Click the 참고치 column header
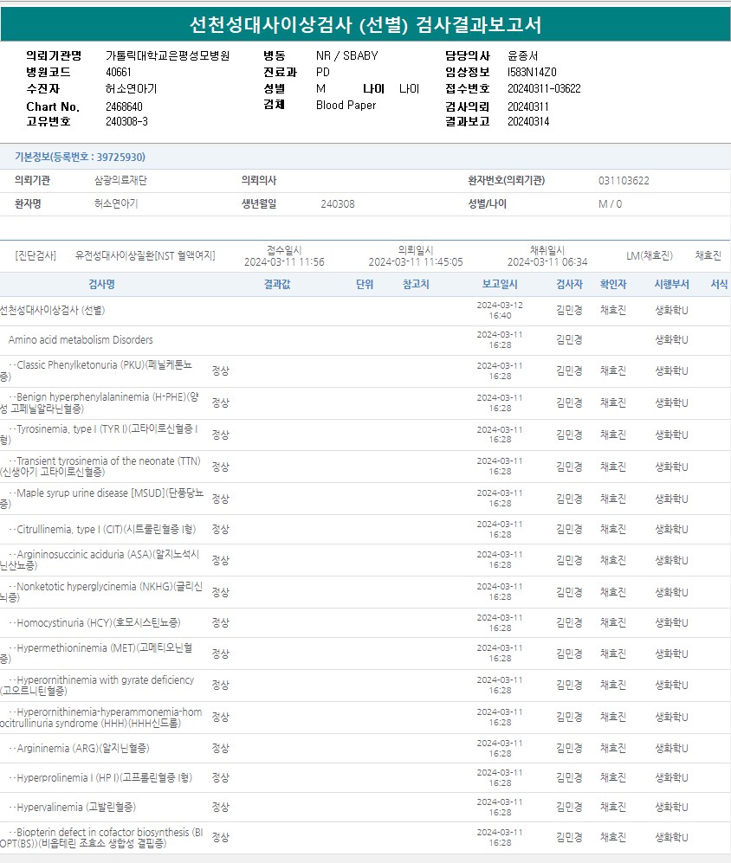The image size is (731, 863). pos(416,284)
